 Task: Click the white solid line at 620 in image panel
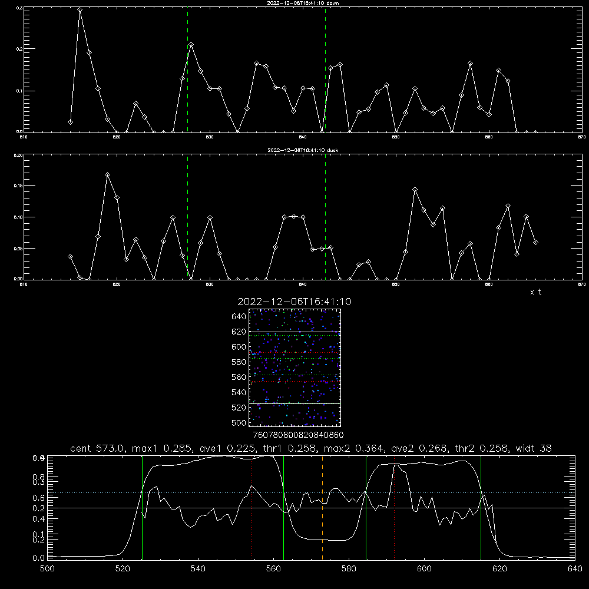point(295,332)
